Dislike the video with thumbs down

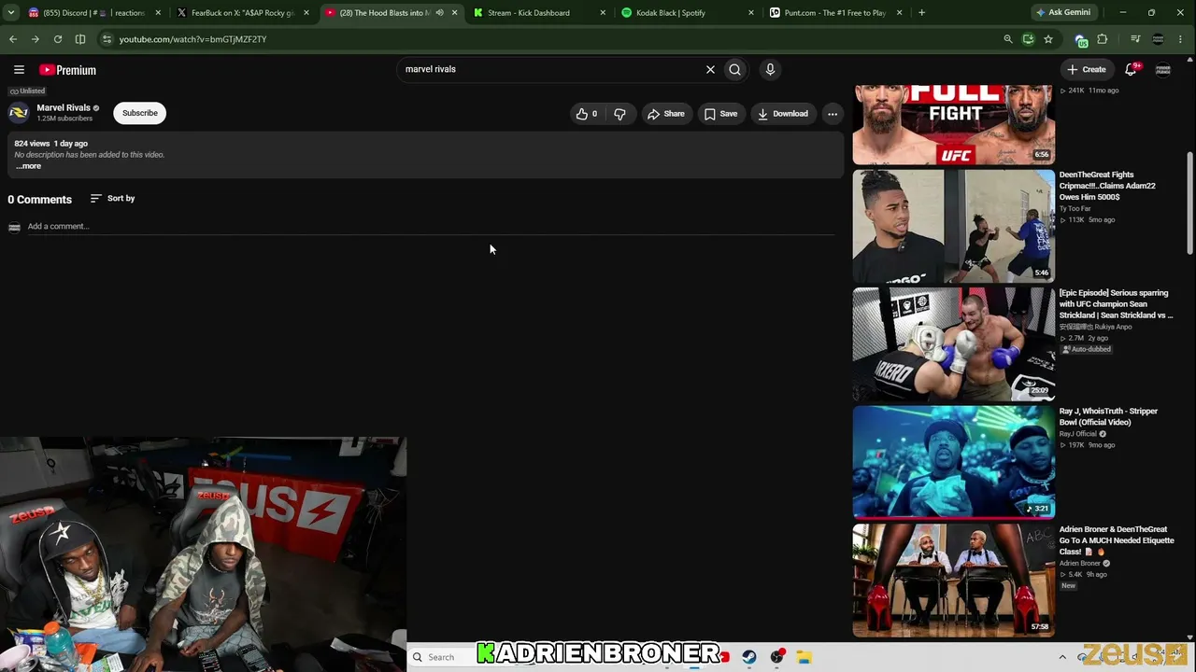tap(619, 114)
